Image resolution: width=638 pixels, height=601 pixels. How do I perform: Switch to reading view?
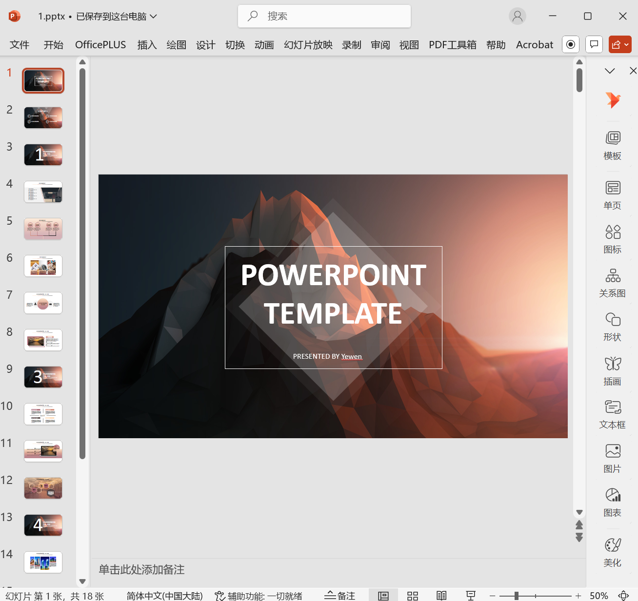pos(441,596)
